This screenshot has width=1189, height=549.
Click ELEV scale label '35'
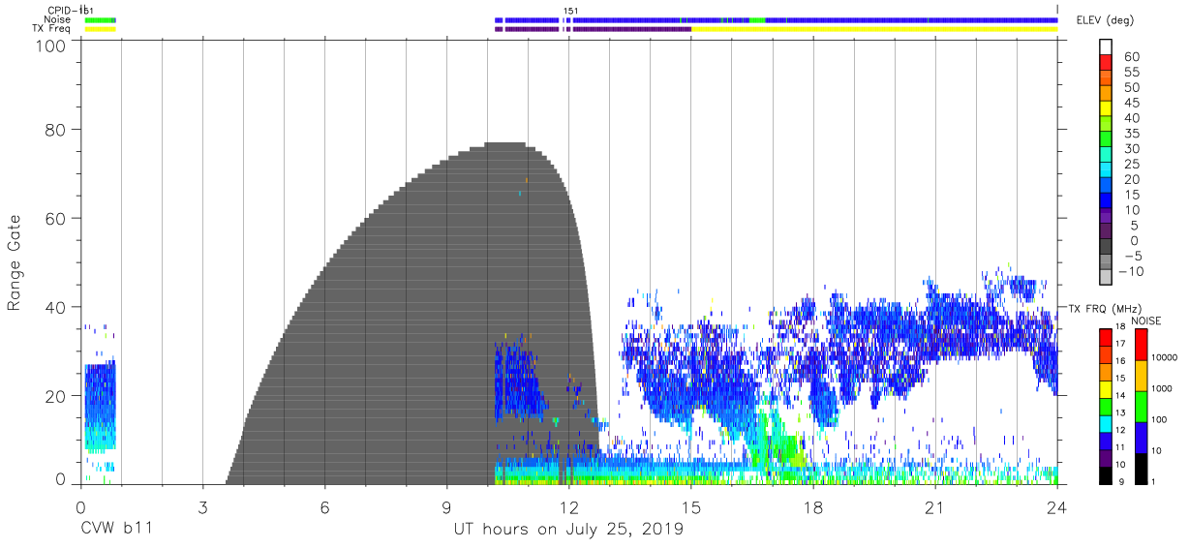[1131, 133]
